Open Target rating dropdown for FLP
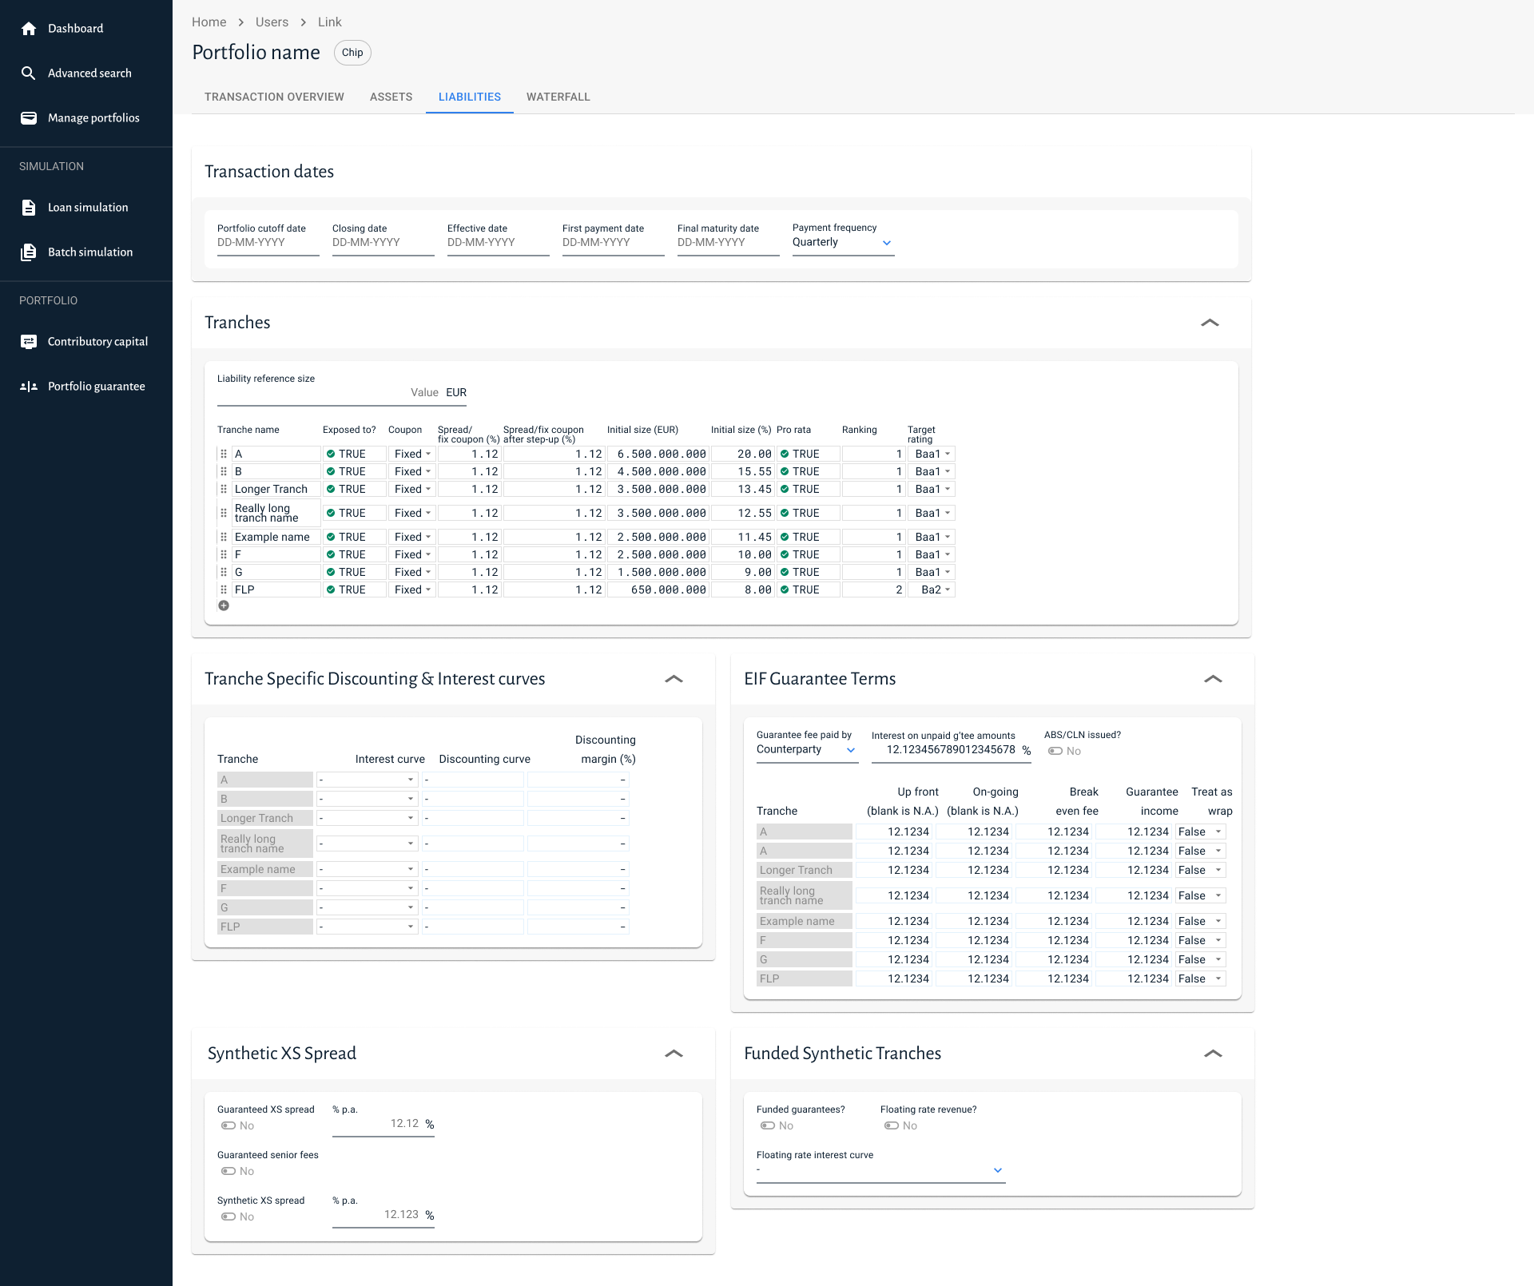1534x1286 pixels. (x=932, y=589)
